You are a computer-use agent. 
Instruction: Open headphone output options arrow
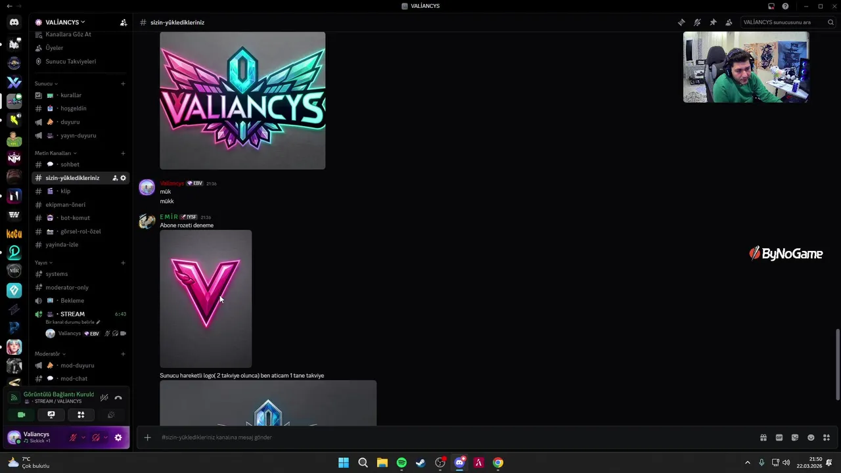tap(105, 438)
